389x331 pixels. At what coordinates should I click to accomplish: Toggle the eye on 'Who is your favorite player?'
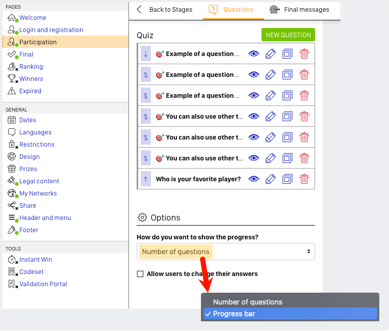click(x=254, y=179)
